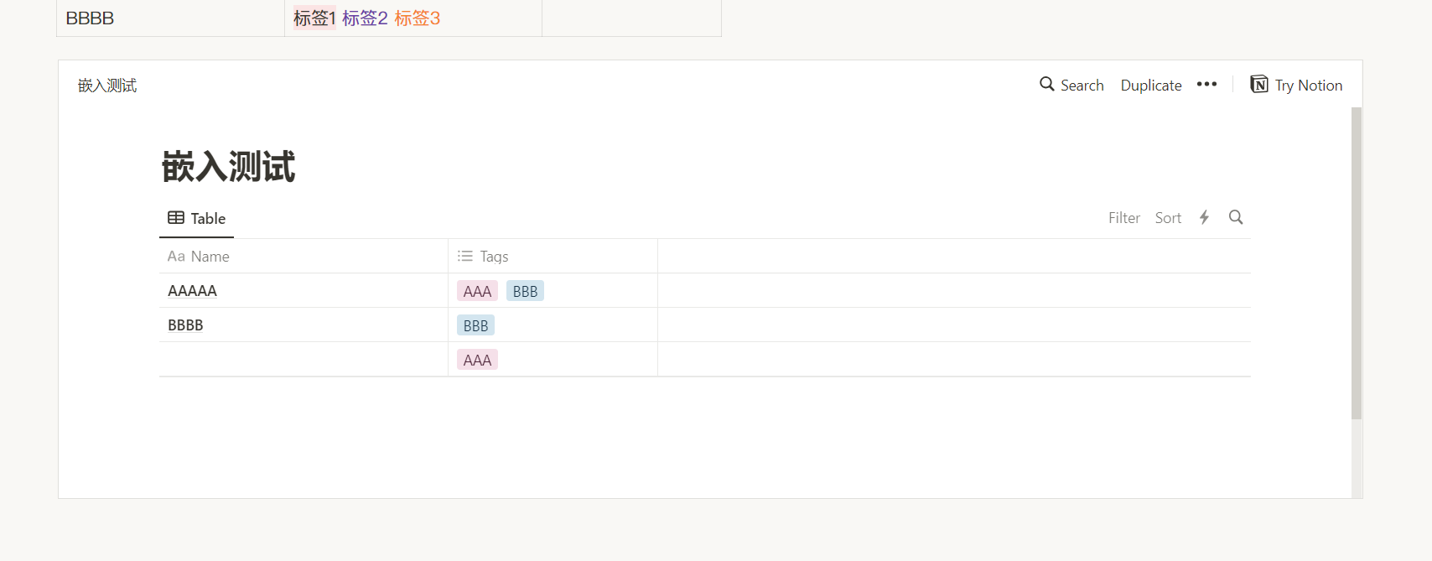Click the Tags column list icon
Viewport: 1432px width, 561px height.
[x=465, y=257]
